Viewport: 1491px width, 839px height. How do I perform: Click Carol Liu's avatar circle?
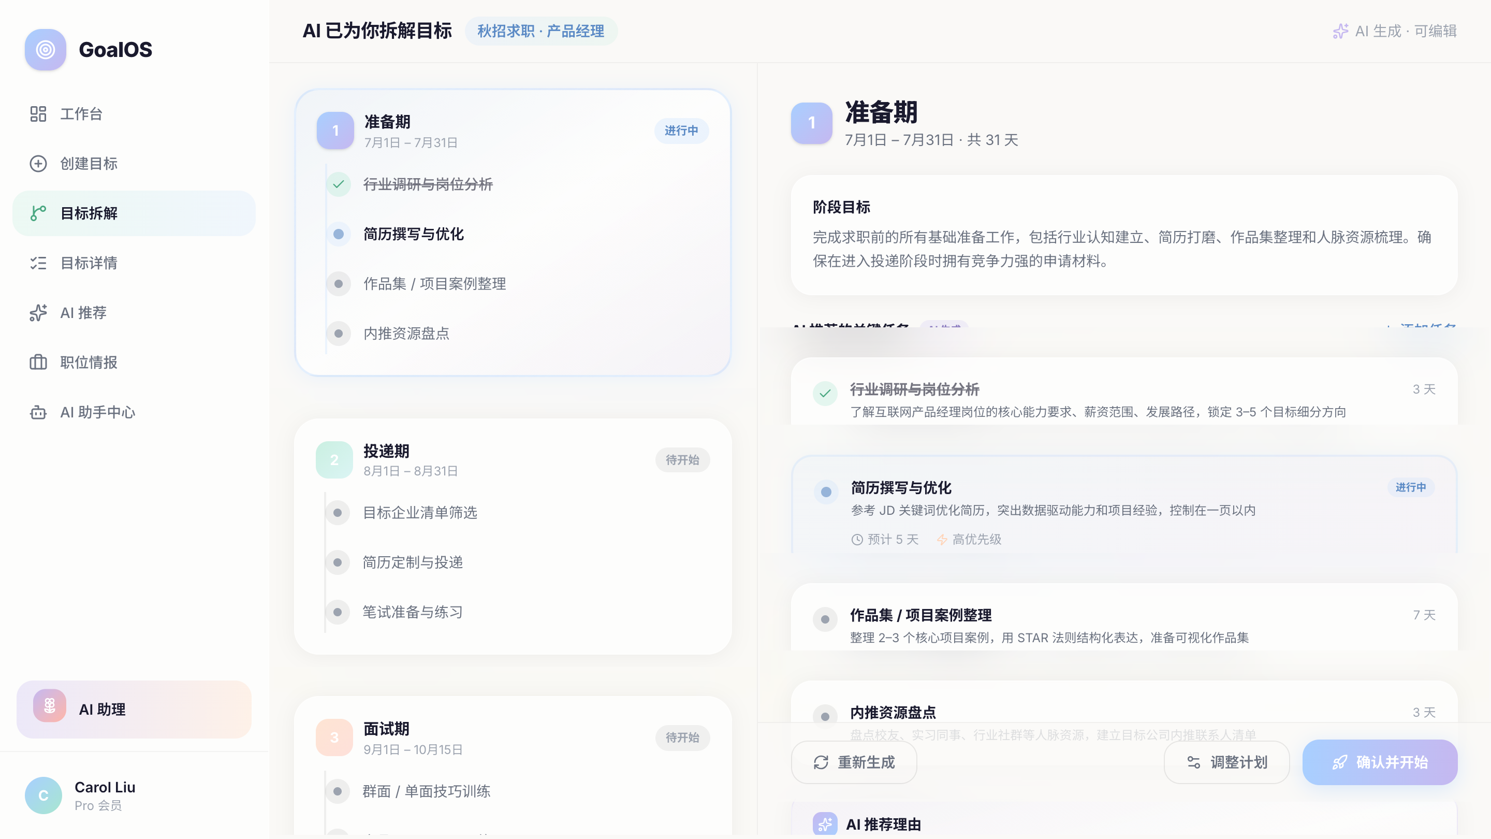pos(43,795)
